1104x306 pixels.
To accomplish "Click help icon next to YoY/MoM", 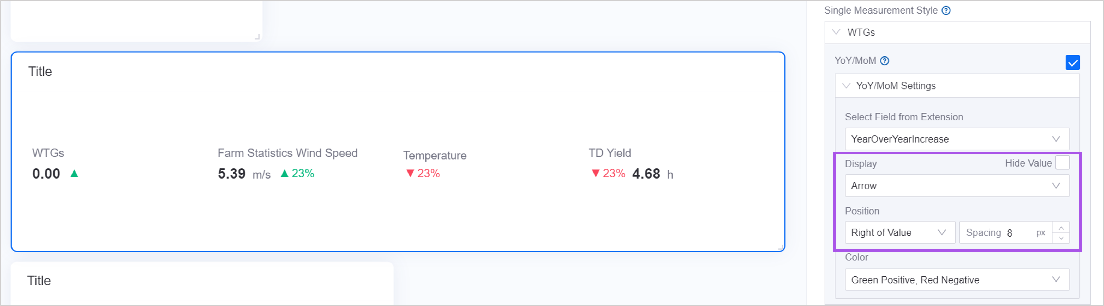I will click(885, 61).
